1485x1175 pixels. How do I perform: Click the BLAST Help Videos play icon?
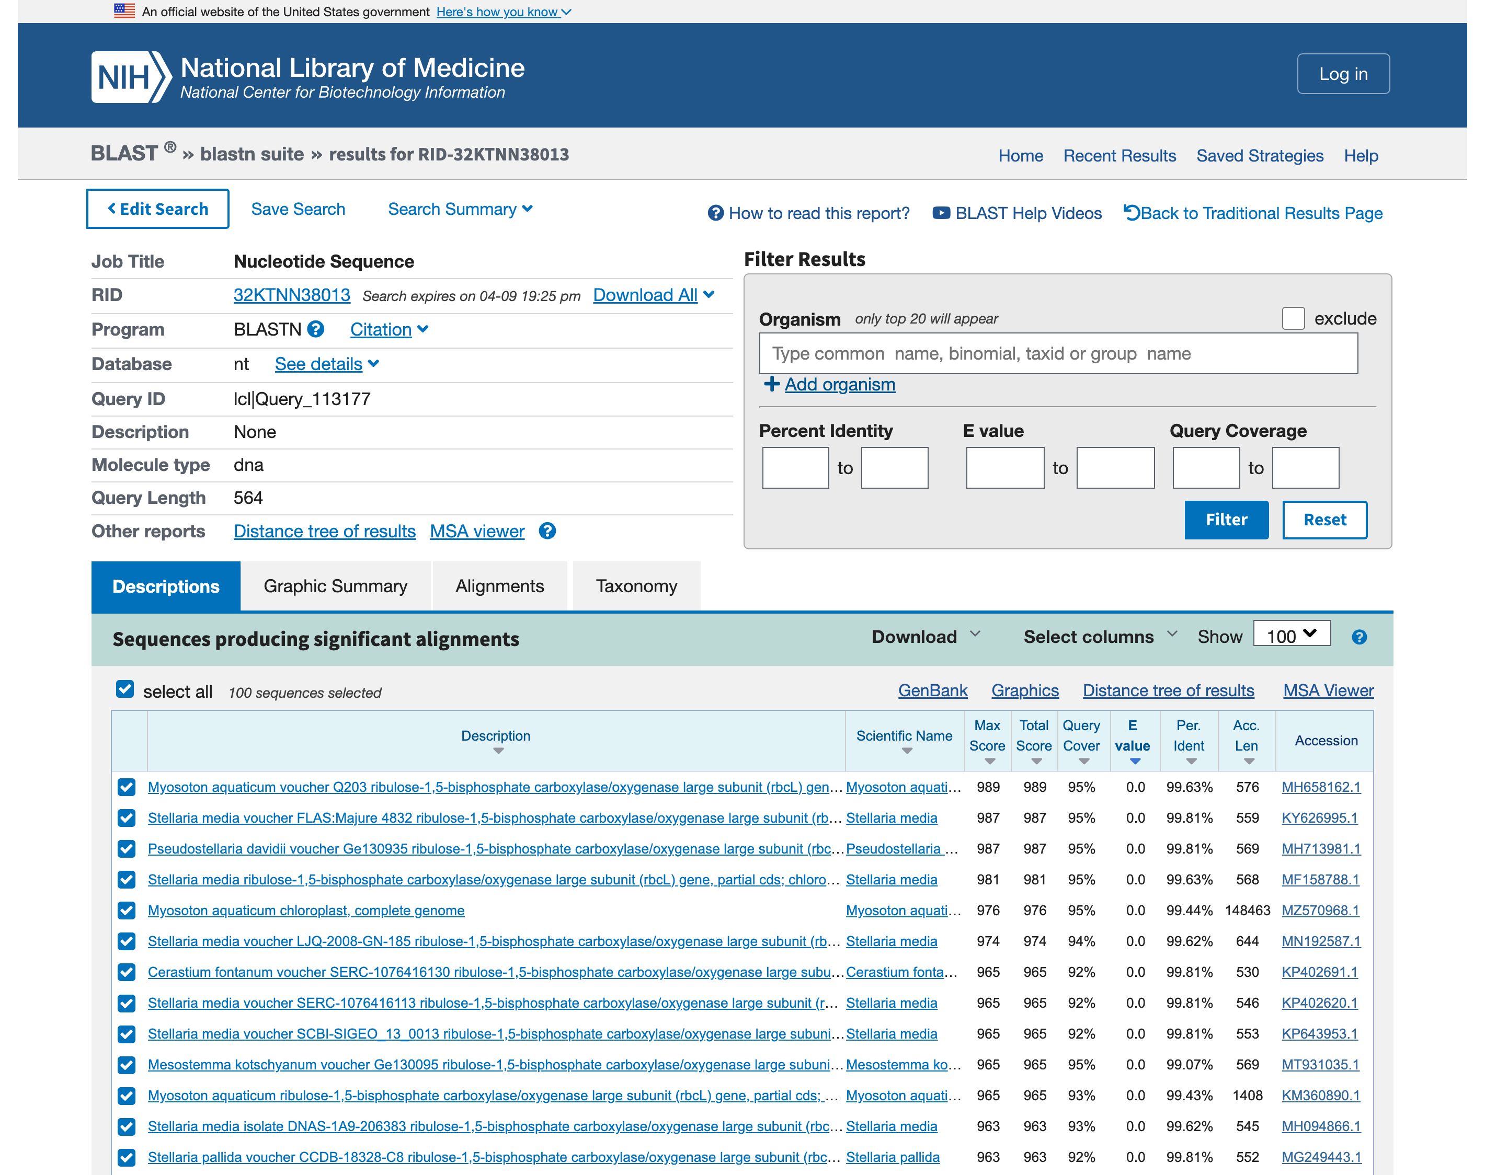[x=941, y=213]
